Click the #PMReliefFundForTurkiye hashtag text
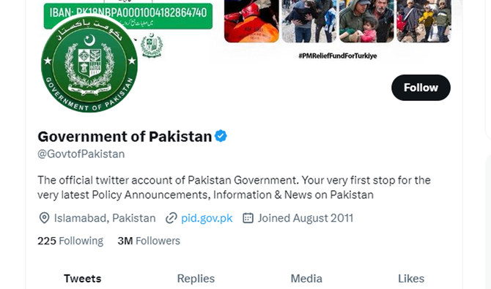491x289 pixels. tap(338, 56)
